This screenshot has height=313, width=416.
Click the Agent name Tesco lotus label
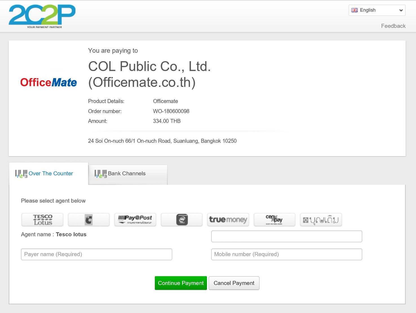[54, 234]
